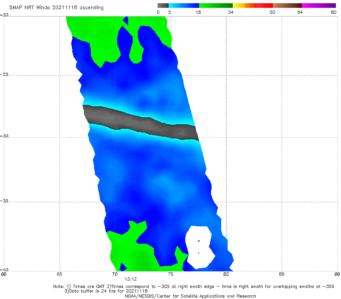Screen dimensions: 341x299
Task: Click the NOAA/NESDIS Center credit line
Action: tap(190, 296)
